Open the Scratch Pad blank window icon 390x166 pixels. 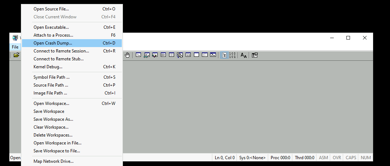pyautogui.click(x=196, y=55)
